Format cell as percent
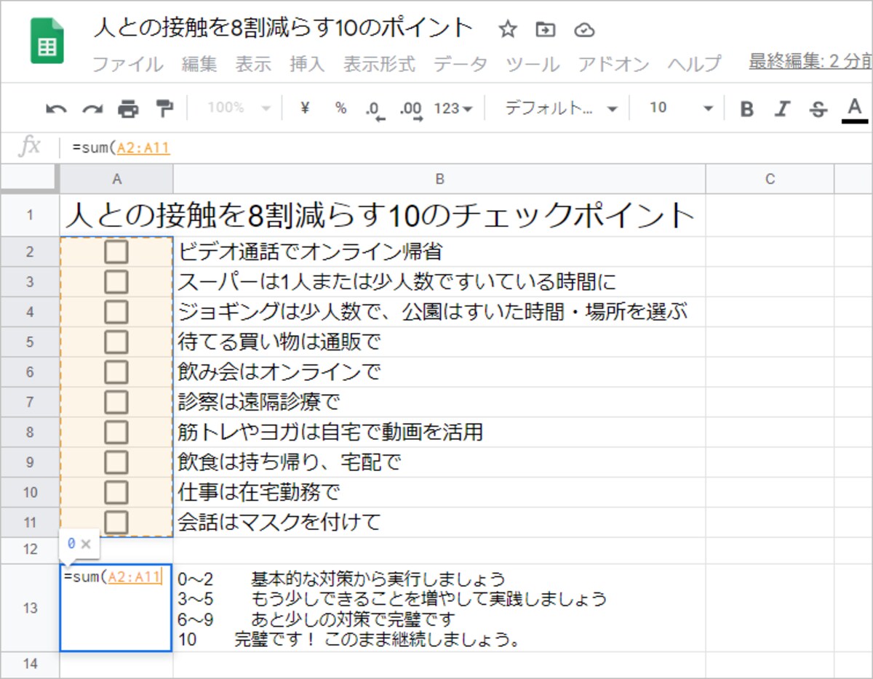 point(340,108)
